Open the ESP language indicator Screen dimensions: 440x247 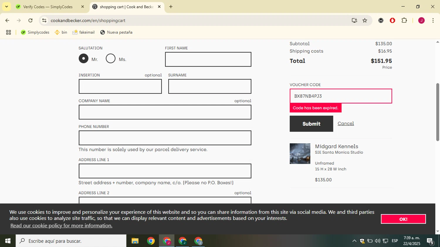pos(395,241)
